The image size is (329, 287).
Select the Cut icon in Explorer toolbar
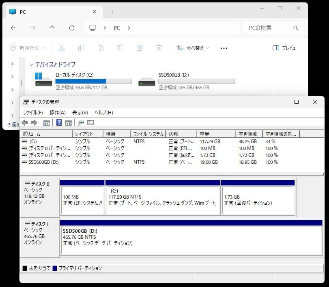click(x=61, y=48)
